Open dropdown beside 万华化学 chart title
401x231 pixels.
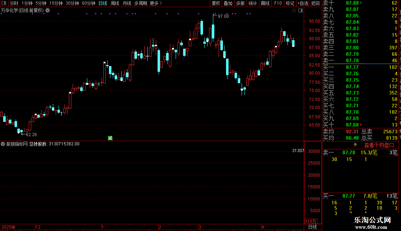point(48,11)
